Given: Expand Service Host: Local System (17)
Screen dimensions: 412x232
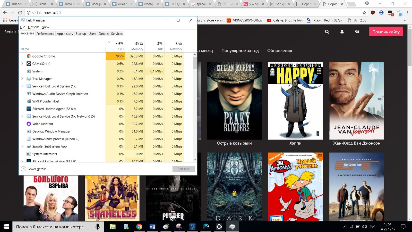Looking at the screenshot, I should [x=22, y=86].
